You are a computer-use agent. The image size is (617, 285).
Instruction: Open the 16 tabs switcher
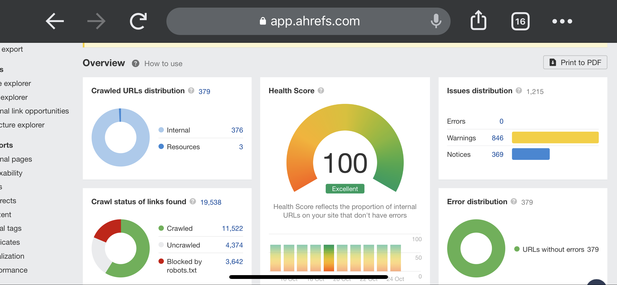(520, 21)
